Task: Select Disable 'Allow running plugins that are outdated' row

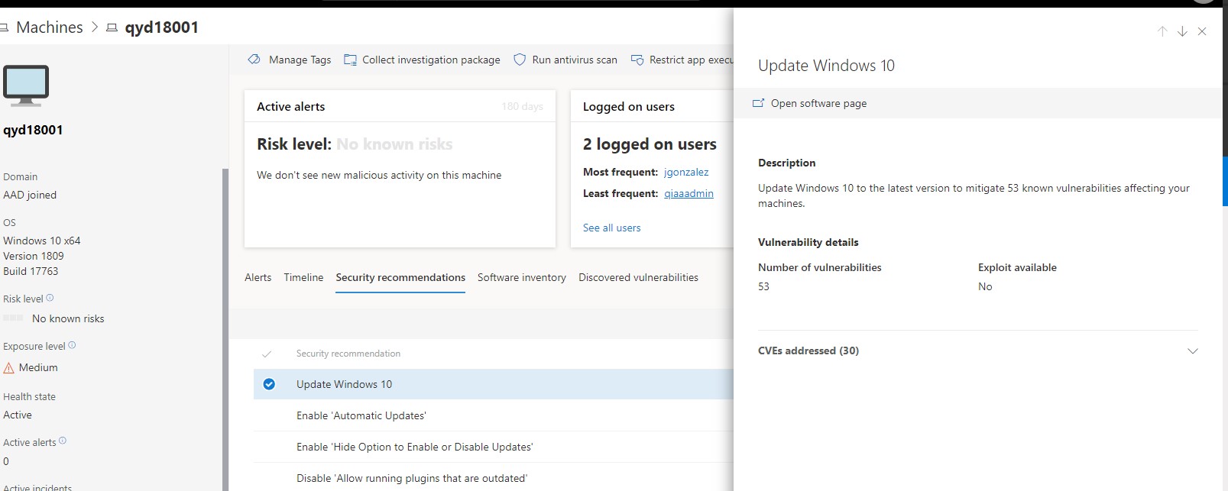Action: (494, 478)
